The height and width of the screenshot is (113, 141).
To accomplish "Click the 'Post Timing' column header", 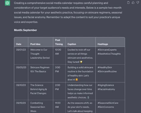I will coord(59,42).
